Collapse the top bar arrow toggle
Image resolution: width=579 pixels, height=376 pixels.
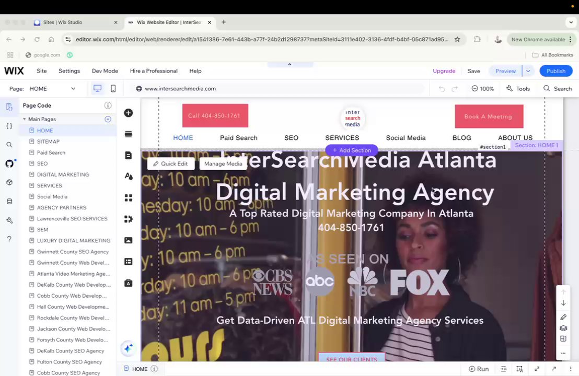point(290,64)
